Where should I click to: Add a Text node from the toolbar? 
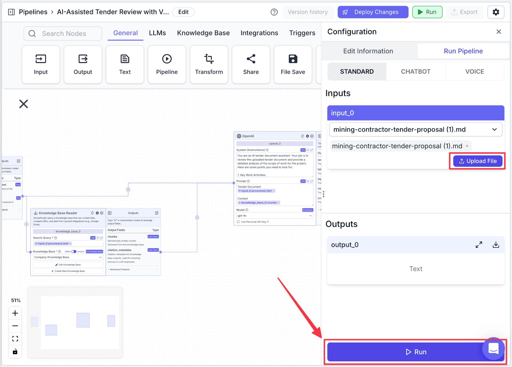click(125, 65)
